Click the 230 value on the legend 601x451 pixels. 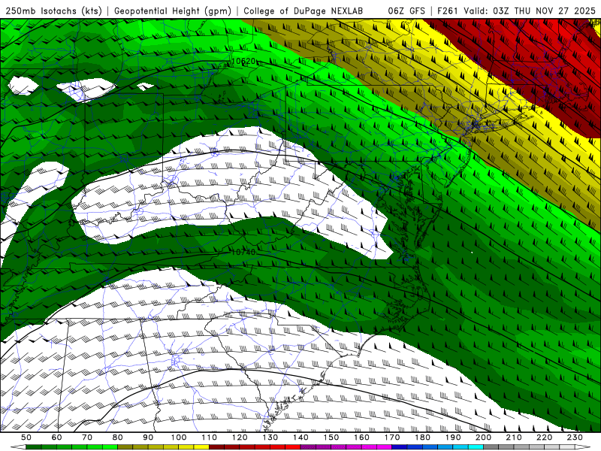(575, 437)
